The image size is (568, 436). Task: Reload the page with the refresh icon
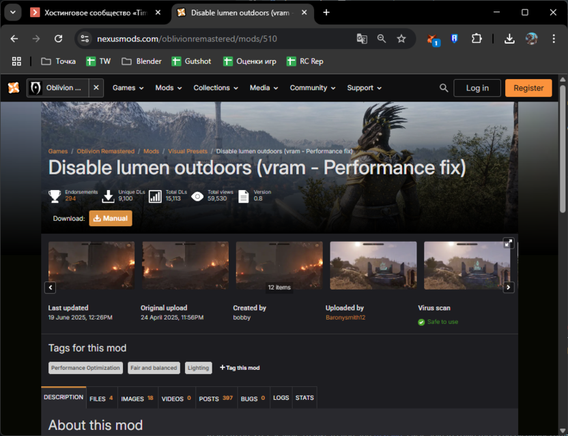click(59, 39)
